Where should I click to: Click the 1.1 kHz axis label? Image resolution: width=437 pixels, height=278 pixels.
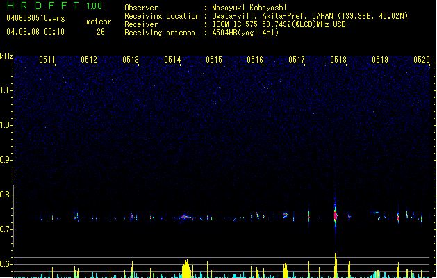pos(6,90)
